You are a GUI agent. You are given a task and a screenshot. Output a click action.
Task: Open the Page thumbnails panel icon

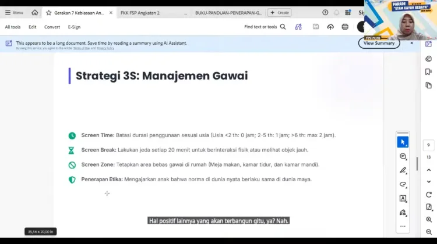429,85
